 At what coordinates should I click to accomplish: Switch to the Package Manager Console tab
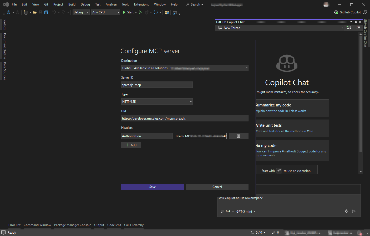[x=73, y=225]
